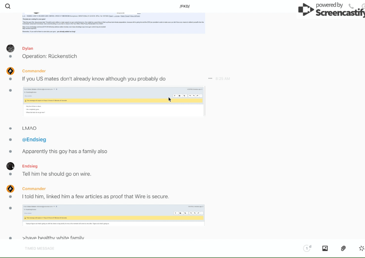Click Endsieg's profile avatar
365x258 pixels.
point(10,166)
